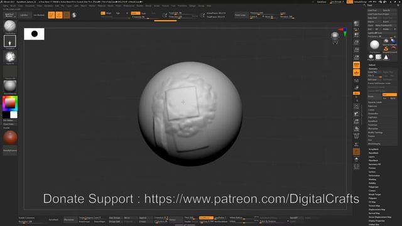Click the Actual size icon
Image resolution: width=402 pixels, height=226 pixels.
coord(356,50)
